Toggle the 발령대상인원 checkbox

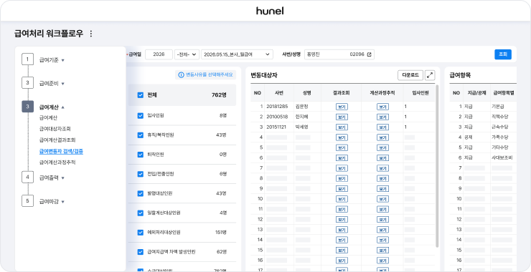pos(141,193)
